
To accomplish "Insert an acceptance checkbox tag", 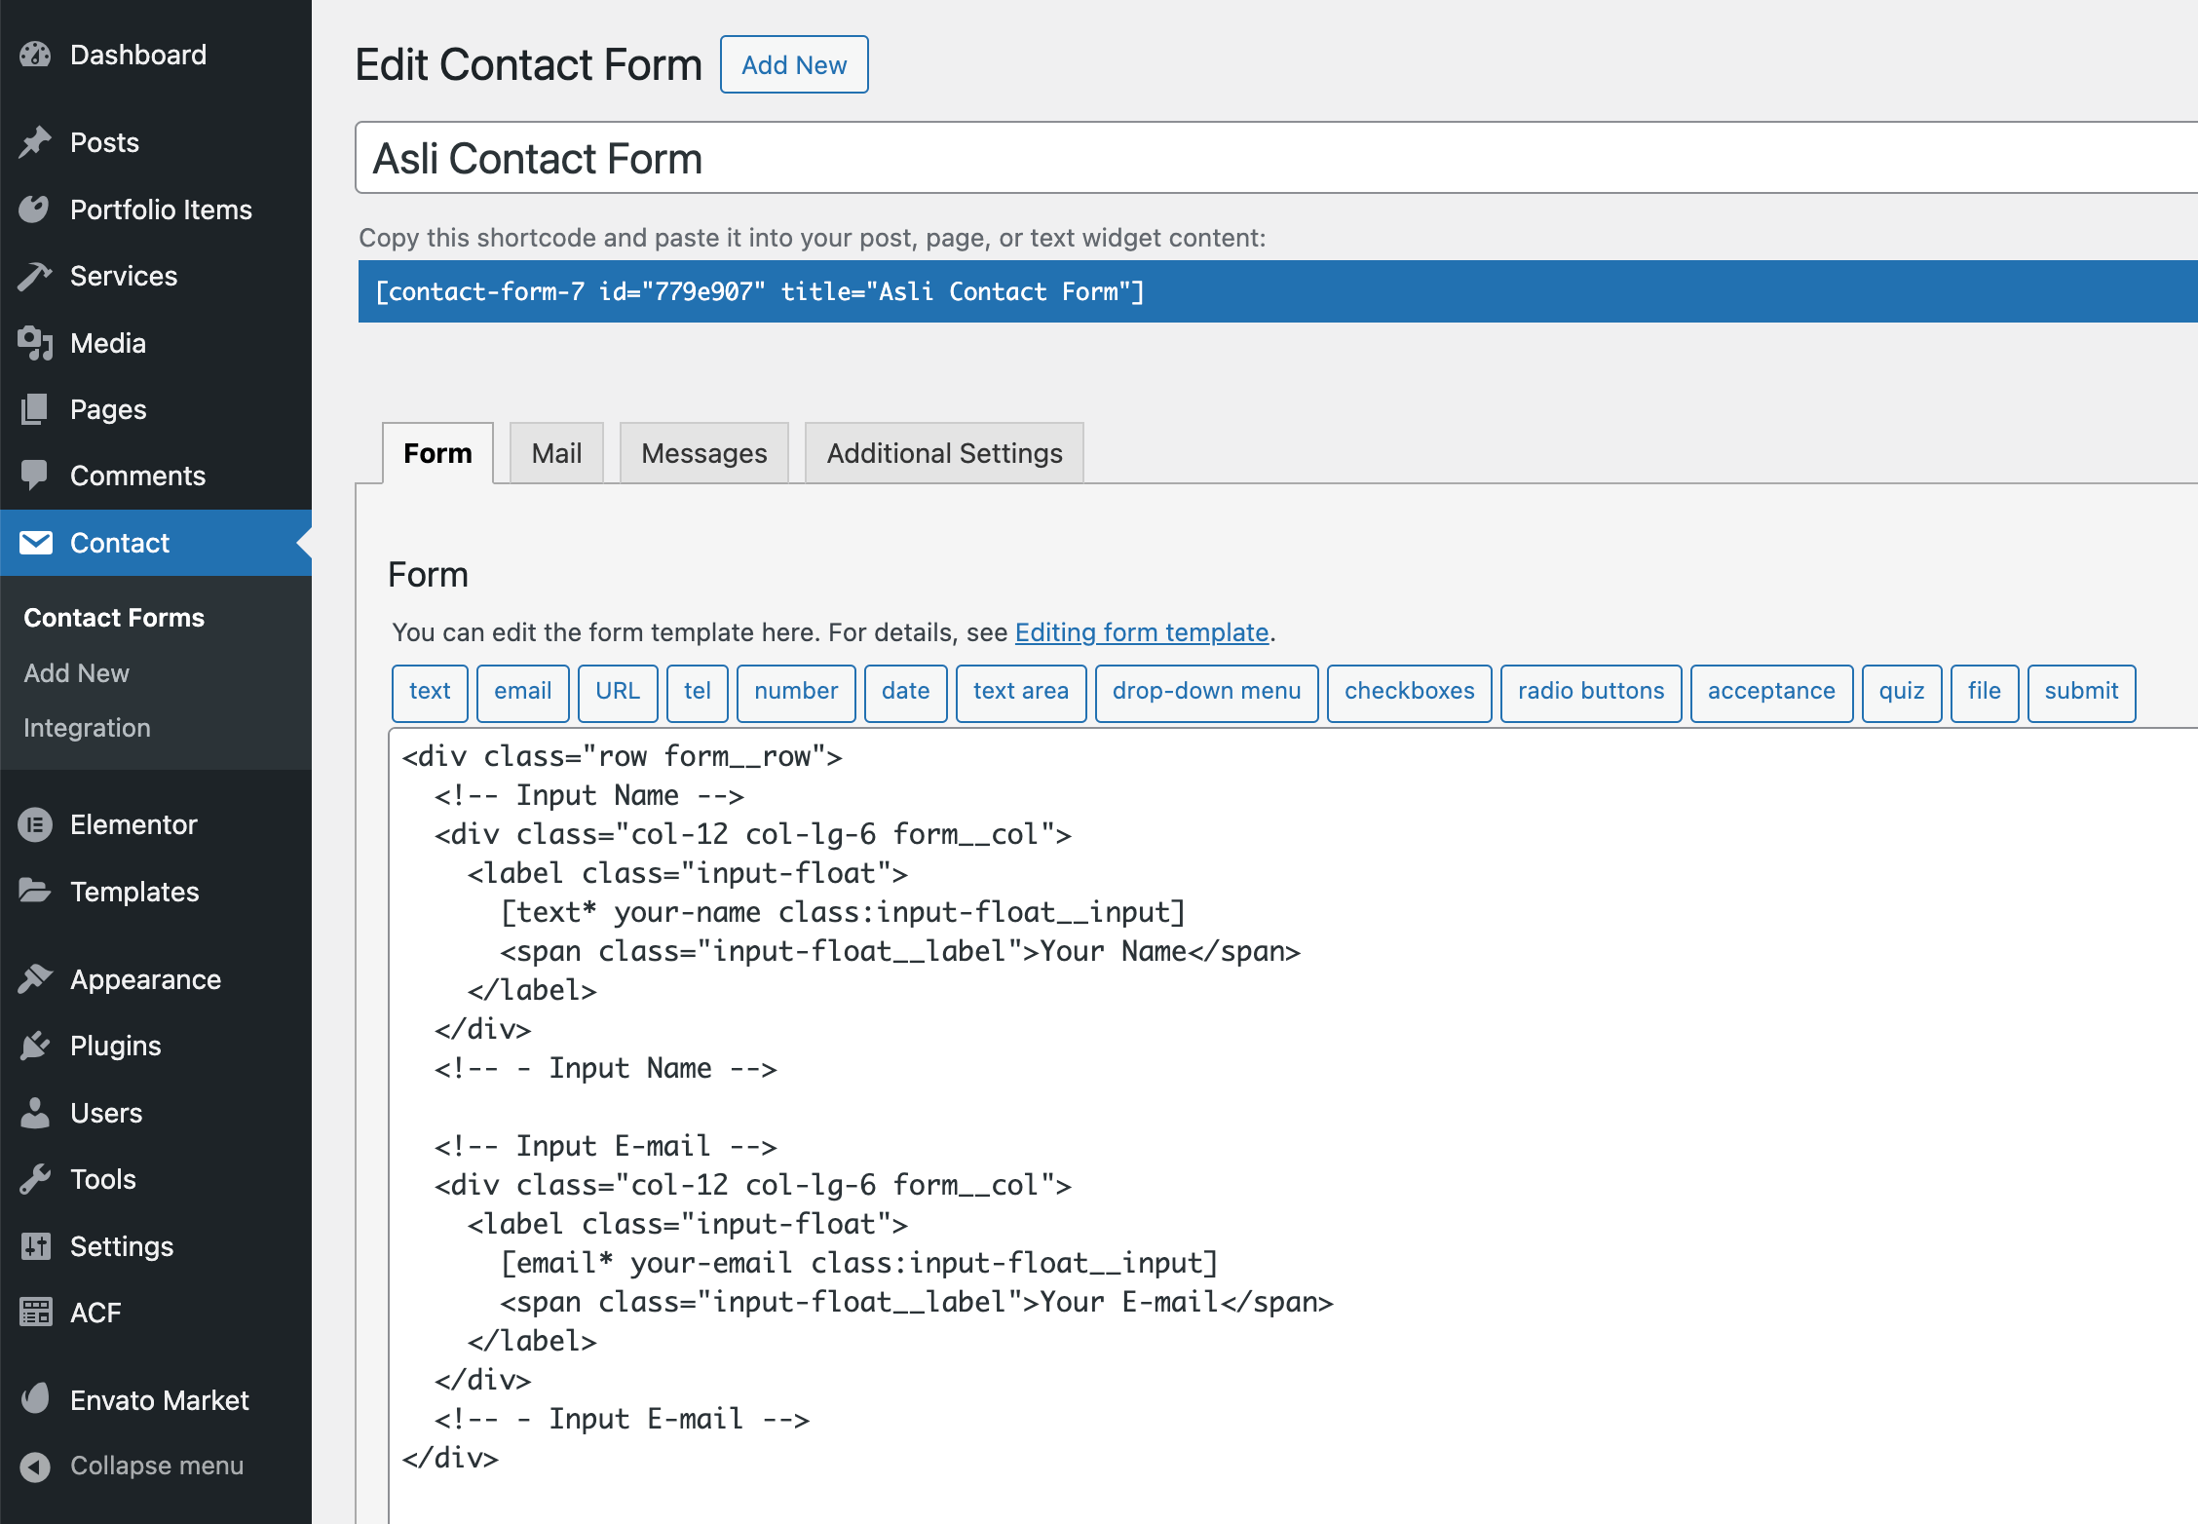I will tap(1770, 692).
